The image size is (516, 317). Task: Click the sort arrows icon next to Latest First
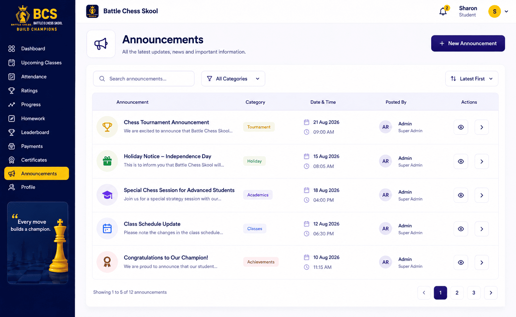[x=453, y=79]
